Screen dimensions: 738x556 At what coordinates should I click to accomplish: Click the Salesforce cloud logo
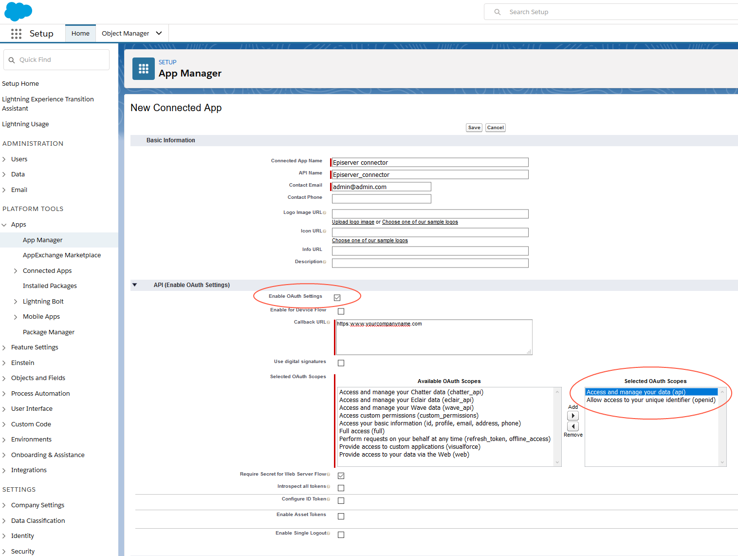18,11
